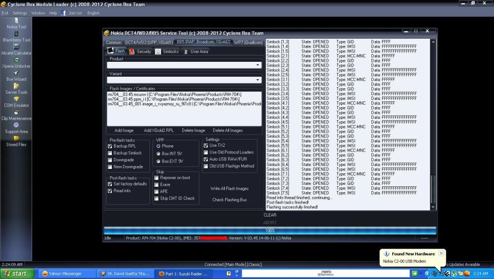Click the 100% flashing progress bar

click(270, 230)
